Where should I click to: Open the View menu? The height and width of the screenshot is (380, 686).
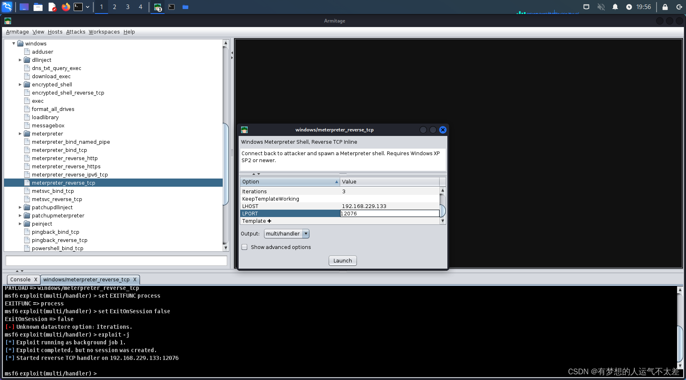click(38, 32)
